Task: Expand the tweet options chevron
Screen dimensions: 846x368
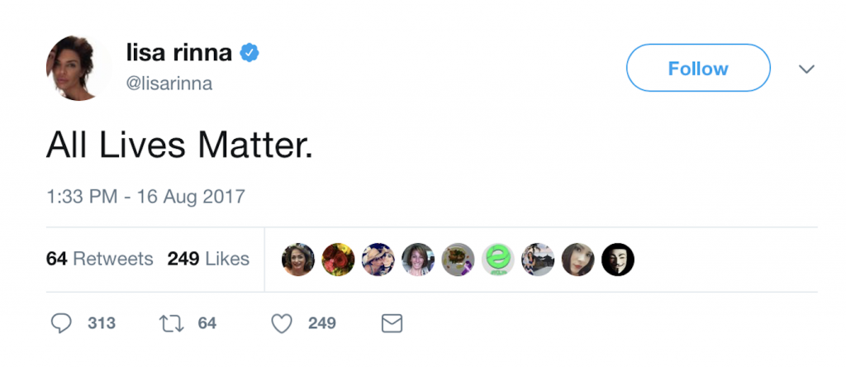Action: tap(806, 69)
